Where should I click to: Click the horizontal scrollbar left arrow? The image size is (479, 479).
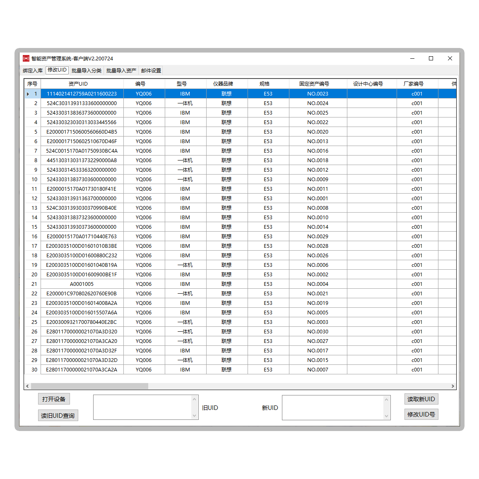pyautogui.click(x=27, y=386)
